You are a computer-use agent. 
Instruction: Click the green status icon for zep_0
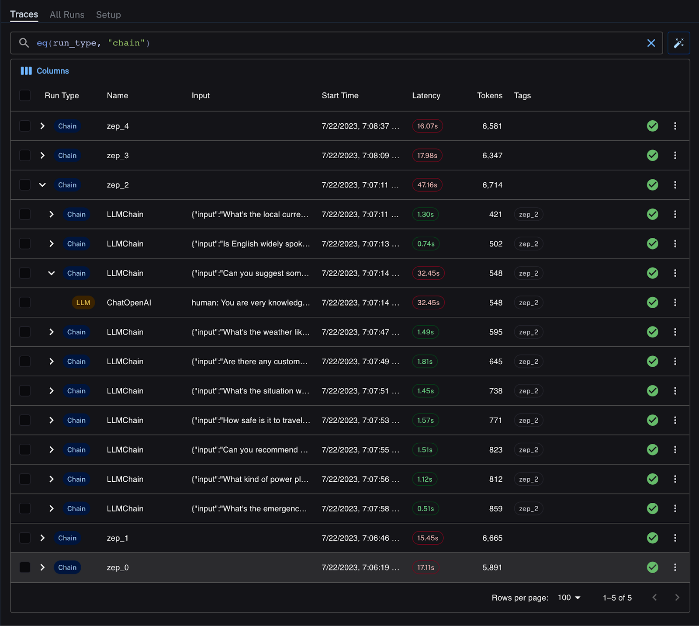click(x=652, y=567)
